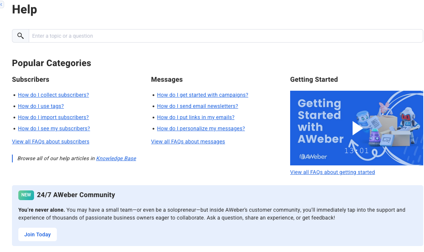Open the Getting Started video thumbnail
Image resolution: width=424 pixels, height=252 pixels.
(x=356, y=128)
